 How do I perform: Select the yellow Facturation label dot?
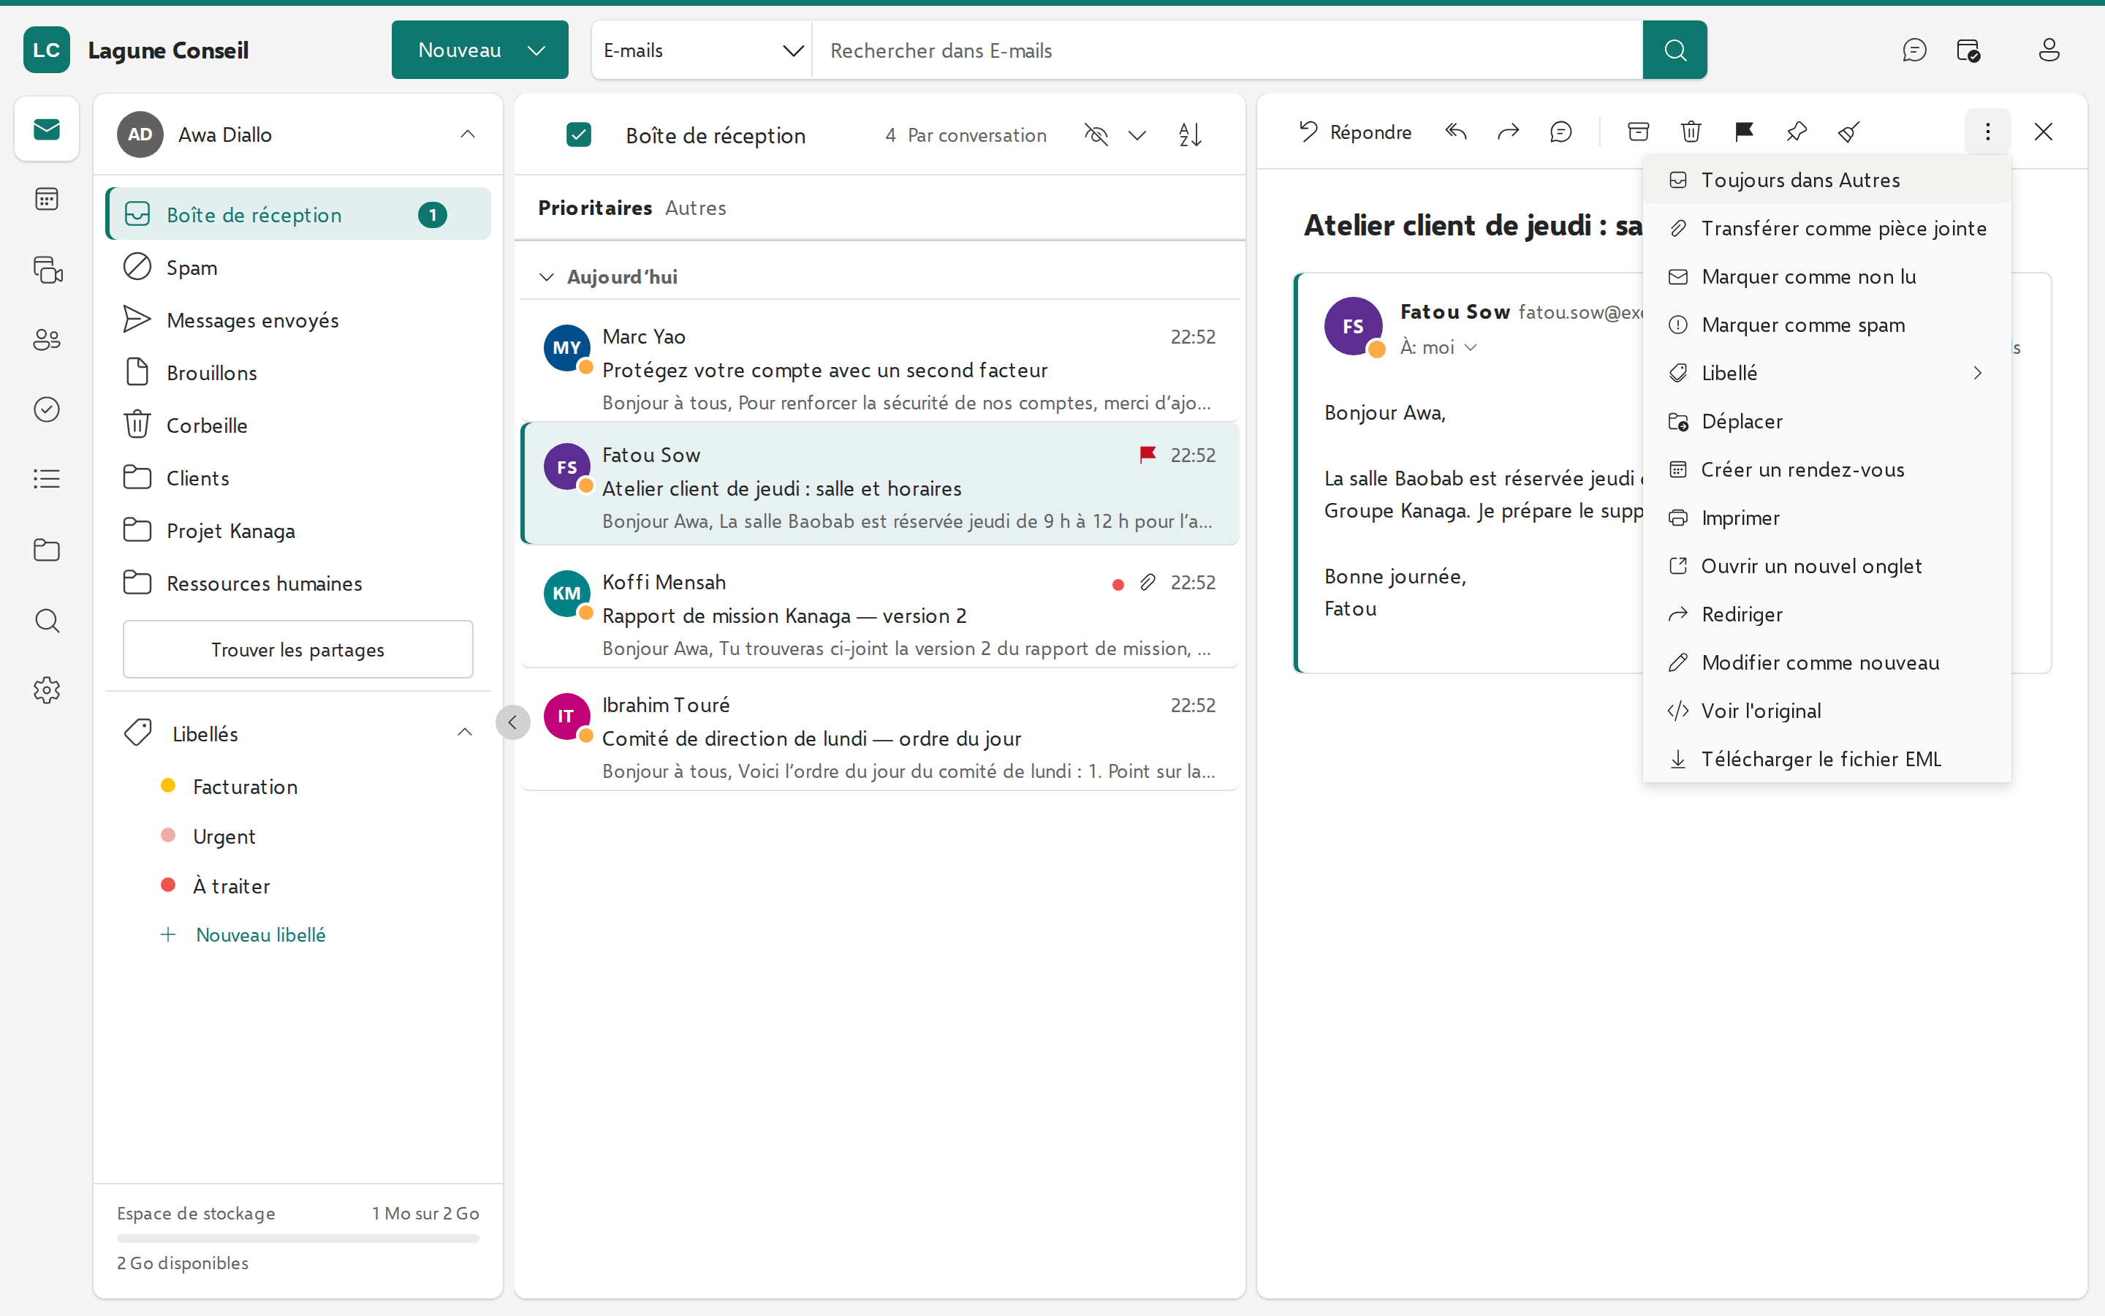coord(169,786)
